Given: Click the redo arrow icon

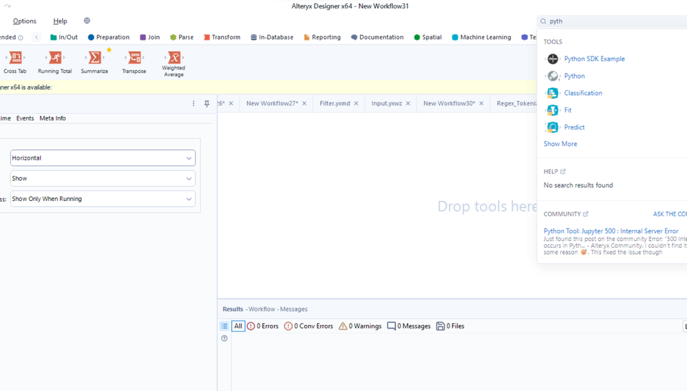Looking at the screenshot, I should click(x=8, y=6).
